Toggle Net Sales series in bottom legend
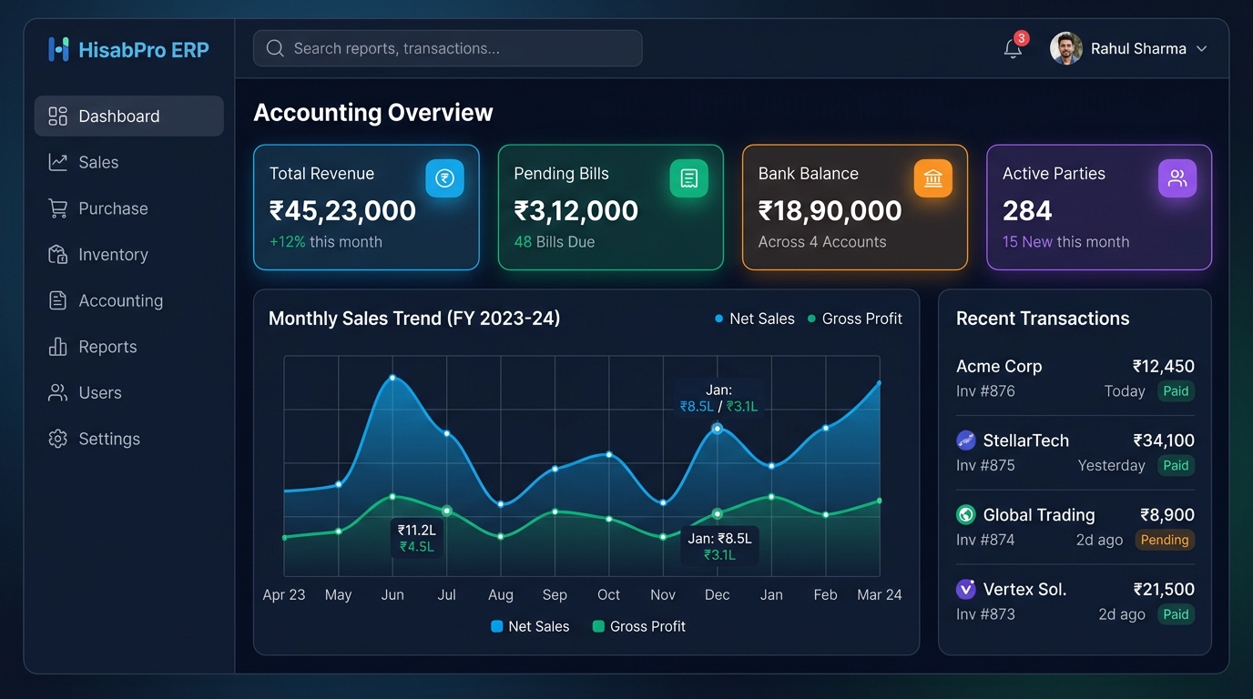This screenshot has width=1253, height=699. tap(530, 626)
